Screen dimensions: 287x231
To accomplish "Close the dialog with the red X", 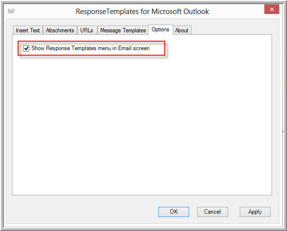I will 272,9.
